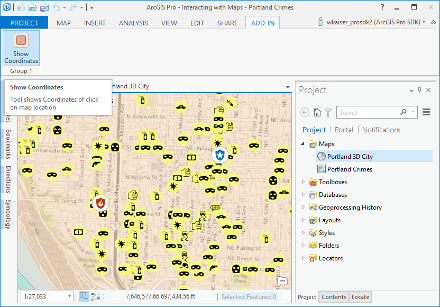Click the Show Coordinates tool button
440x307 pixels.
[x=21, y=49]
